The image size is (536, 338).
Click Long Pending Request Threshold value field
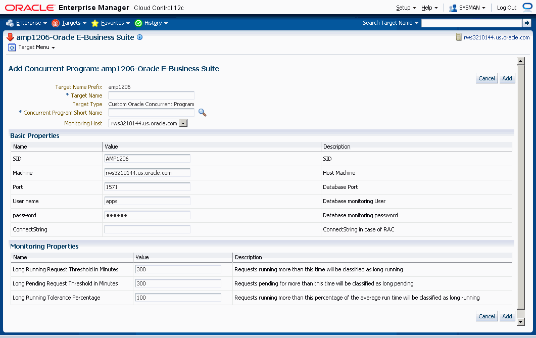pos(178,283)
